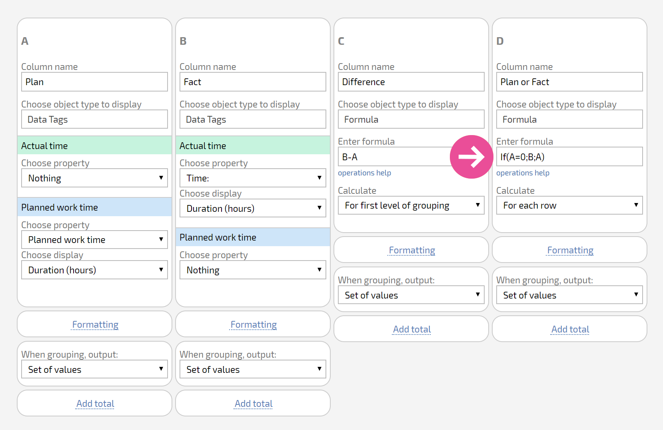
Task: Click the column letter "D" heading
Action: pos(500,41)
